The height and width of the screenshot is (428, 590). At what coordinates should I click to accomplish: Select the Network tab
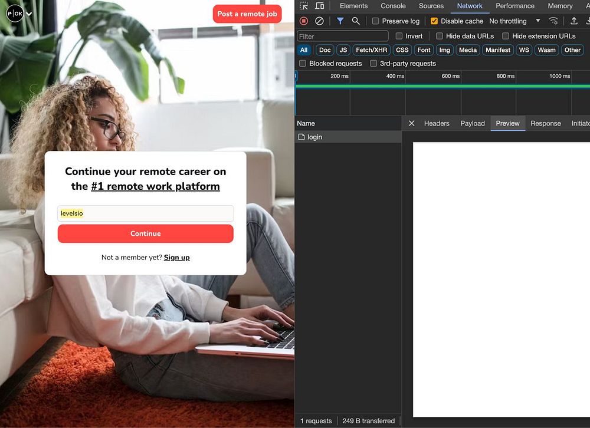(x=470, y=6)
